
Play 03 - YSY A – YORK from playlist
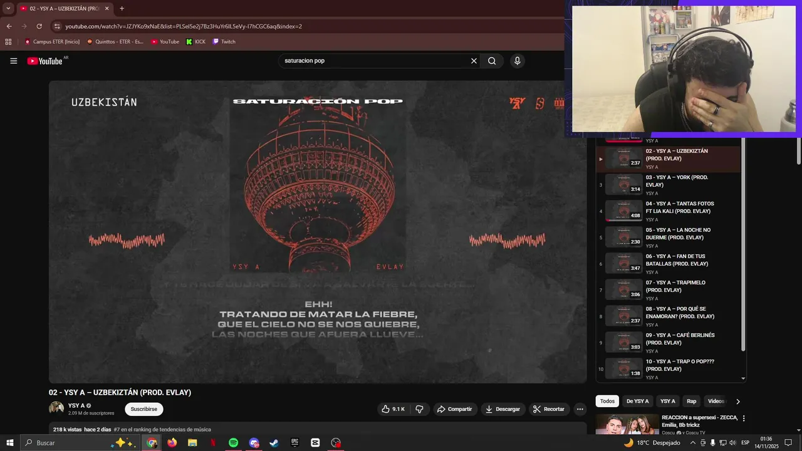click(669, 185)
